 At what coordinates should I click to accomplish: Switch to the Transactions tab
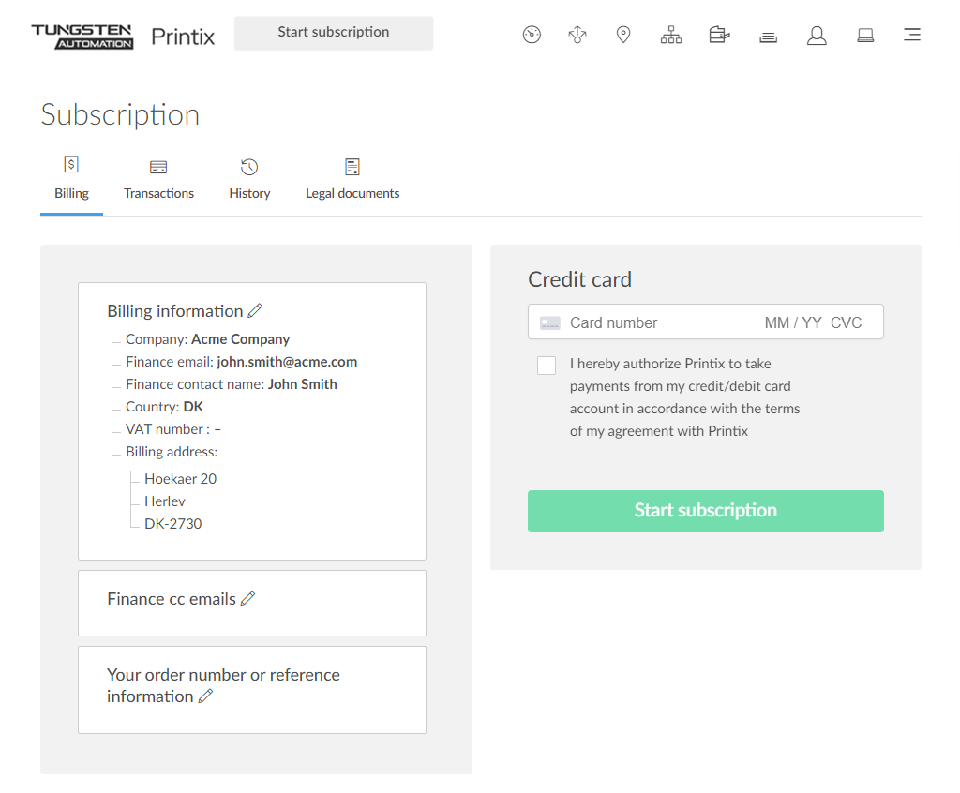158,179
